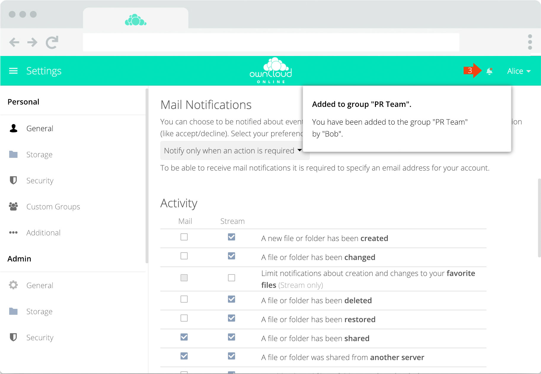Click the Personal Security shield icon

coord(13,180)
